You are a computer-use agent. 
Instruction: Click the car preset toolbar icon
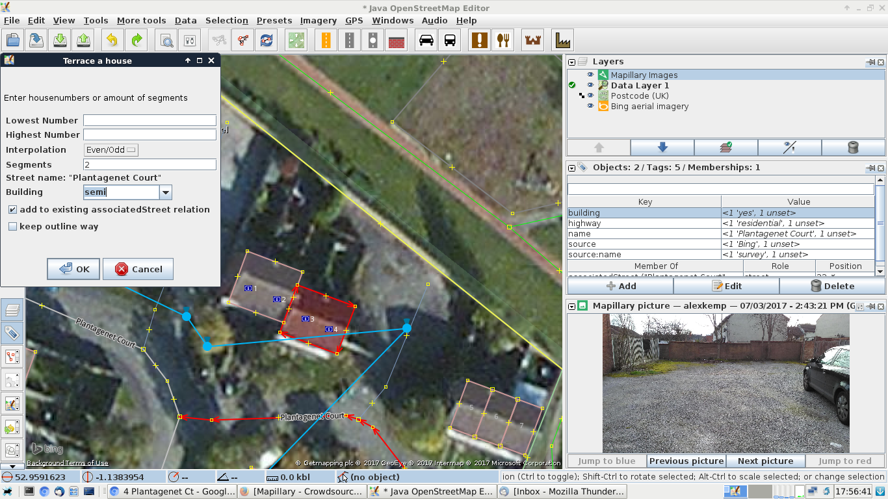[x=426, y=40]
